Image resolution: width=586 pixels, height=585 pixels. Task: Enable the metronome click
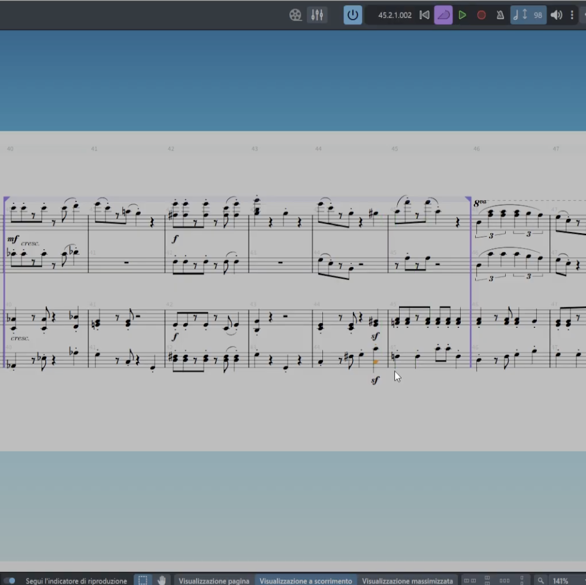500,15
